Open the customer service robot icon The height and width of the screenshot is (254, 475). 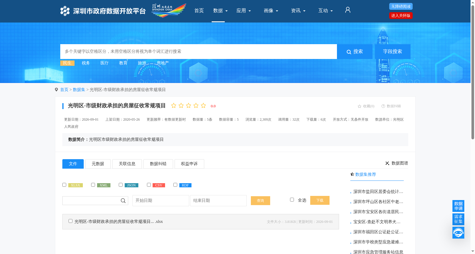click(x=458, y=233)
